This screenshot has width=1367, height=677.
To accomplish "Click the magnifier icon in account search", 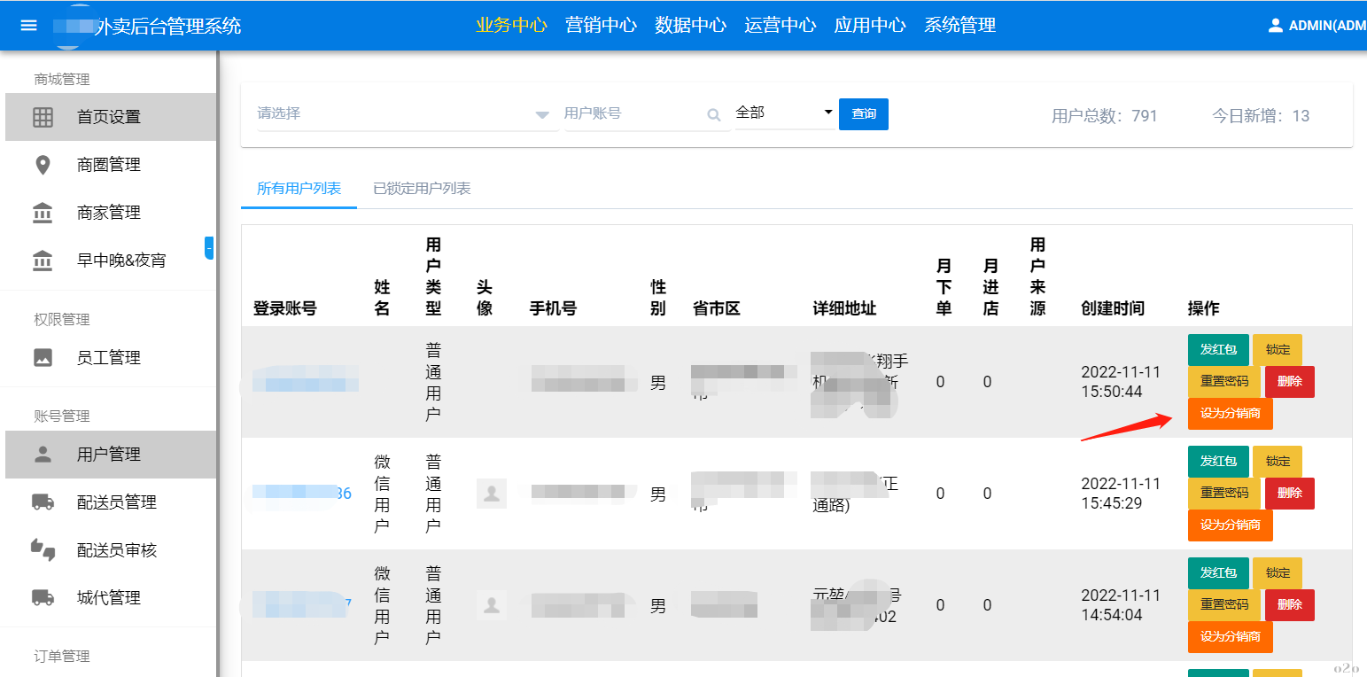I will click(714, 113).
